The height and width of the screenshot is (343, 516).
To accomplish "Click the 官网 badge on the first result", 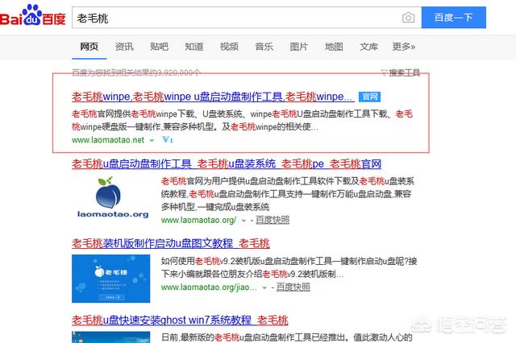I will tap(369, 97).
